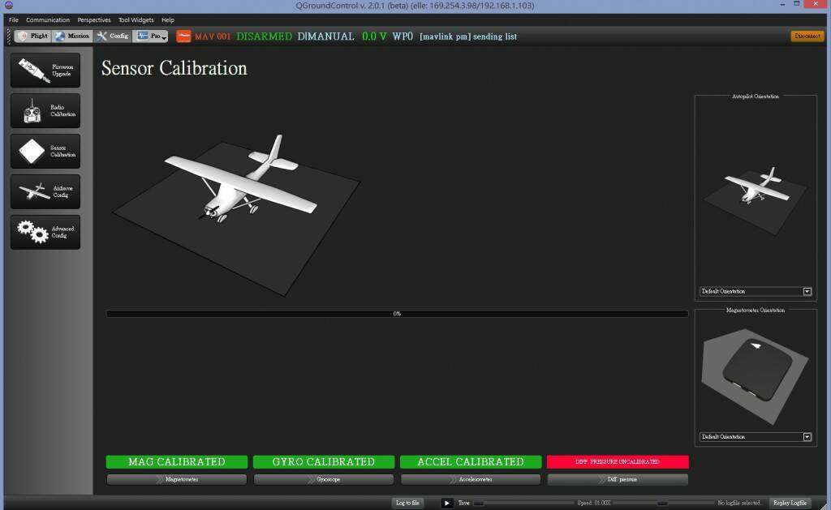Screen dimensions: 831x510
Task: Open the Magnetometer Orientation dropdown
Action: 756,437
